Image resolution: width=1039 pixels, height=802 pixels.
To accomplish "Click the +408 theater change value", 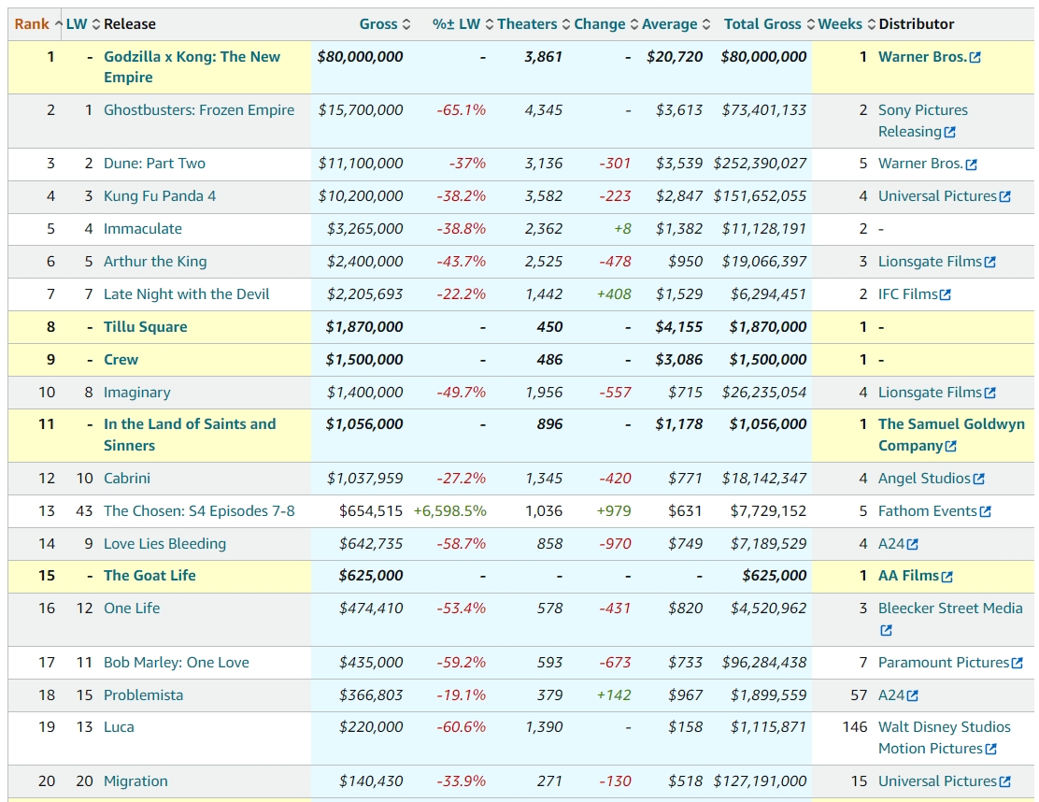I will click(x=614, y=294).
